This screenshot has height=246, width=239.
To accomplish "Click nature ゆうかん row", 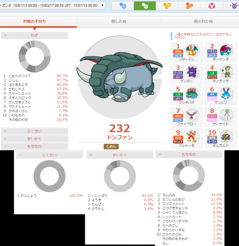I will tap(120, 209).
